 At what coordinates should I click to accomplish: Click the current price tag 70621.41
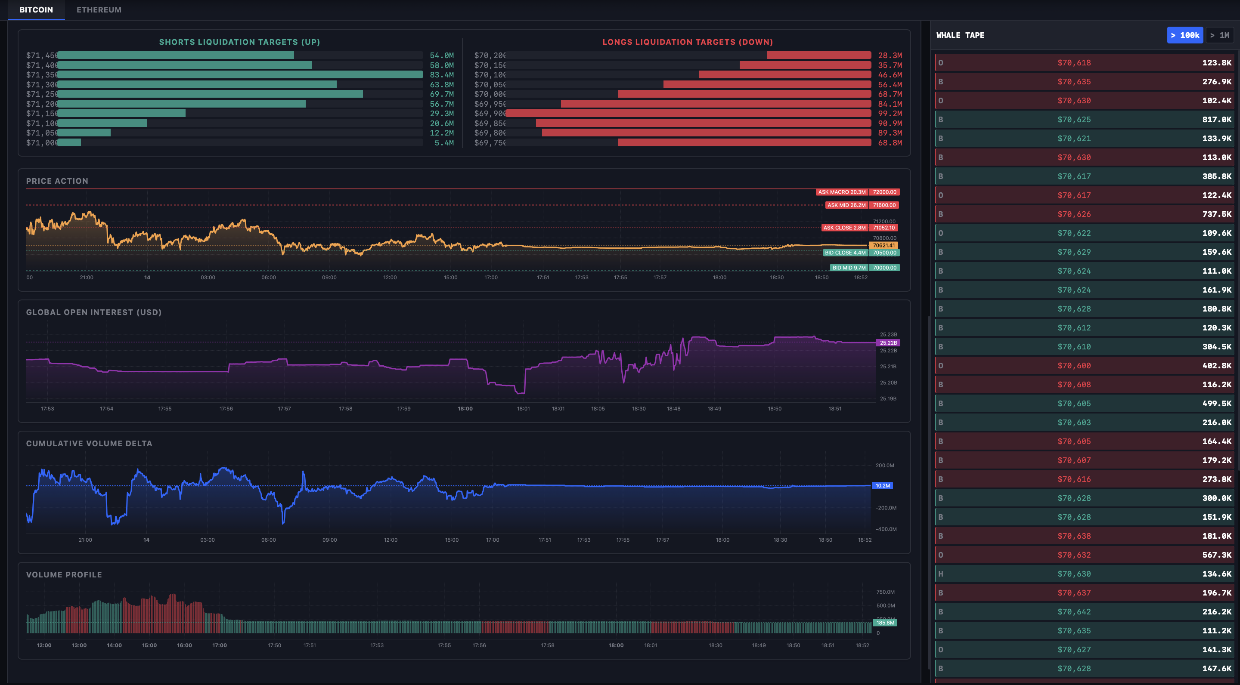tap(884, 245)
